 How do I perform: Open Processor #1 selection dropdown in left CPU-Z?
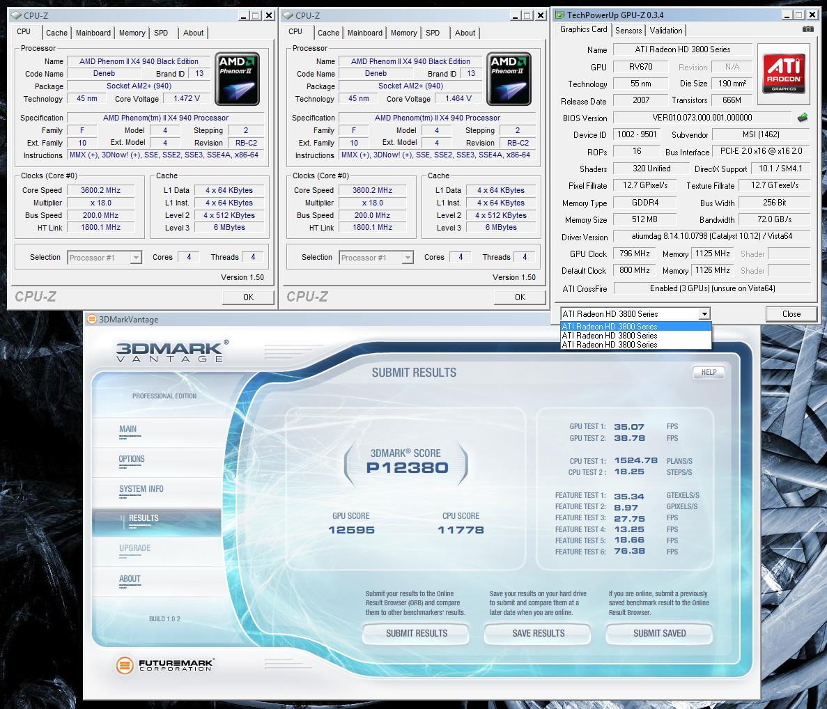coord(136,258)
